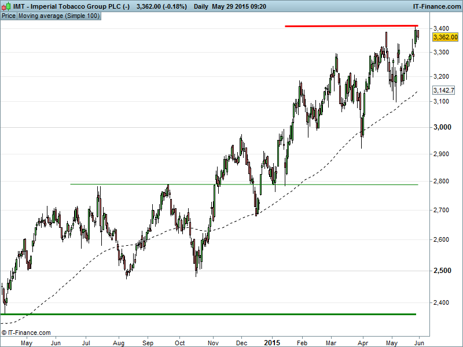This screenshot has width=463, height=347.
Task: Select the Price indicator label
Action: click(x=9, y=16)
